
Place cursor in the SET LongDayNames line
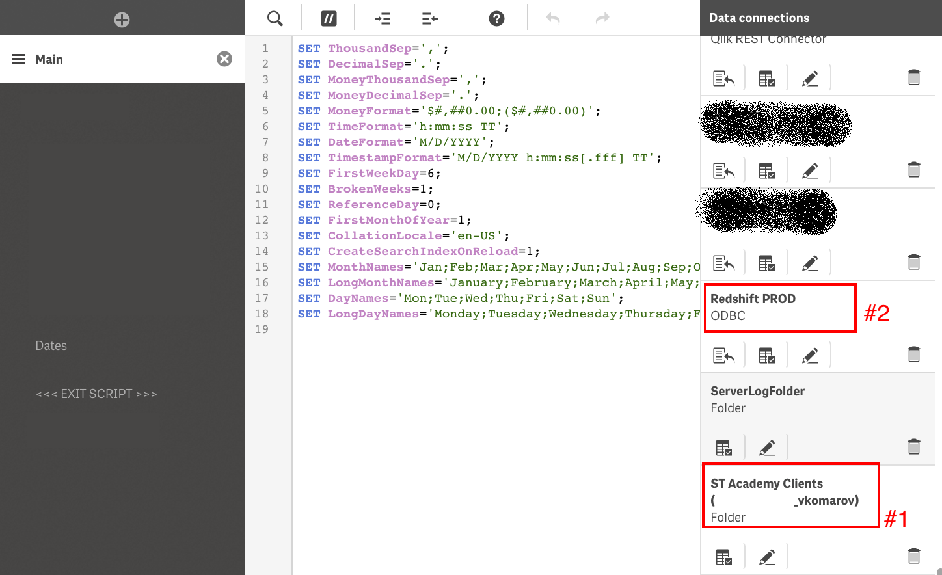click(x=498, y=314)
